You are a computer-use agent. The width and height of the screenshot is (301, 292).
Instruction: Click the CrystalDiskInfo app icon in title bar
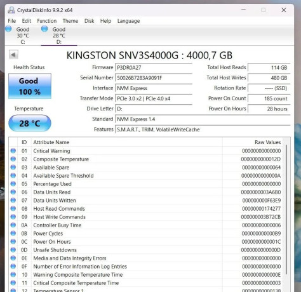point(11,10)
